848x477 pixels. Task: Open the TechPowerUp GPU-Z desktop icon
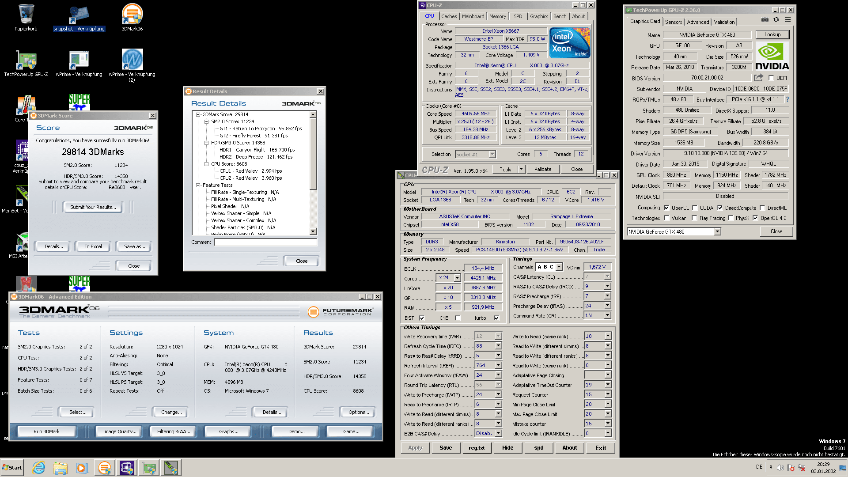pos(26,63)
